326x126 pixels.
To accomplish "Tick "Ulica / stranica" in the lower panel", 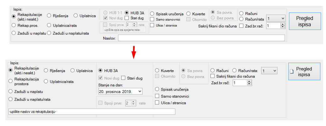I will point(158,103).
